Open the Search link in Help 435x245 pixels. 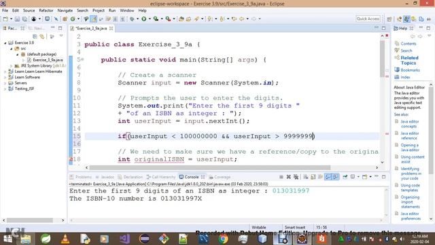(x=406, y=50)
